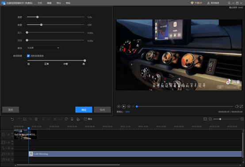Viewport: 245px width, 167px height.
Task: Toggle the eye icon on the text track
Action: click(x=12, y=148)
